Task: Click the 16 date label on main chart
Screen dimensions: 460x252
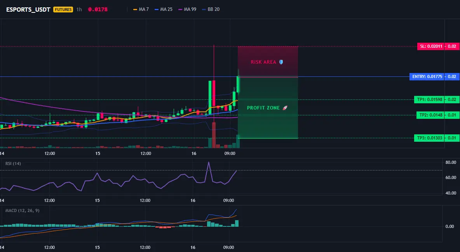Action: 193,153
